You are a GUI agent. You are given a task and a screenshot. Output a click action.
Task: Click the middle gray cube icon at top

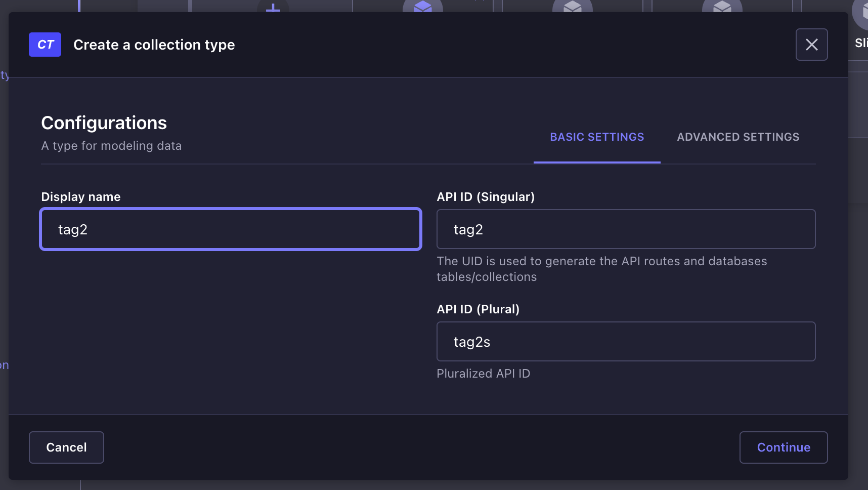573,6
